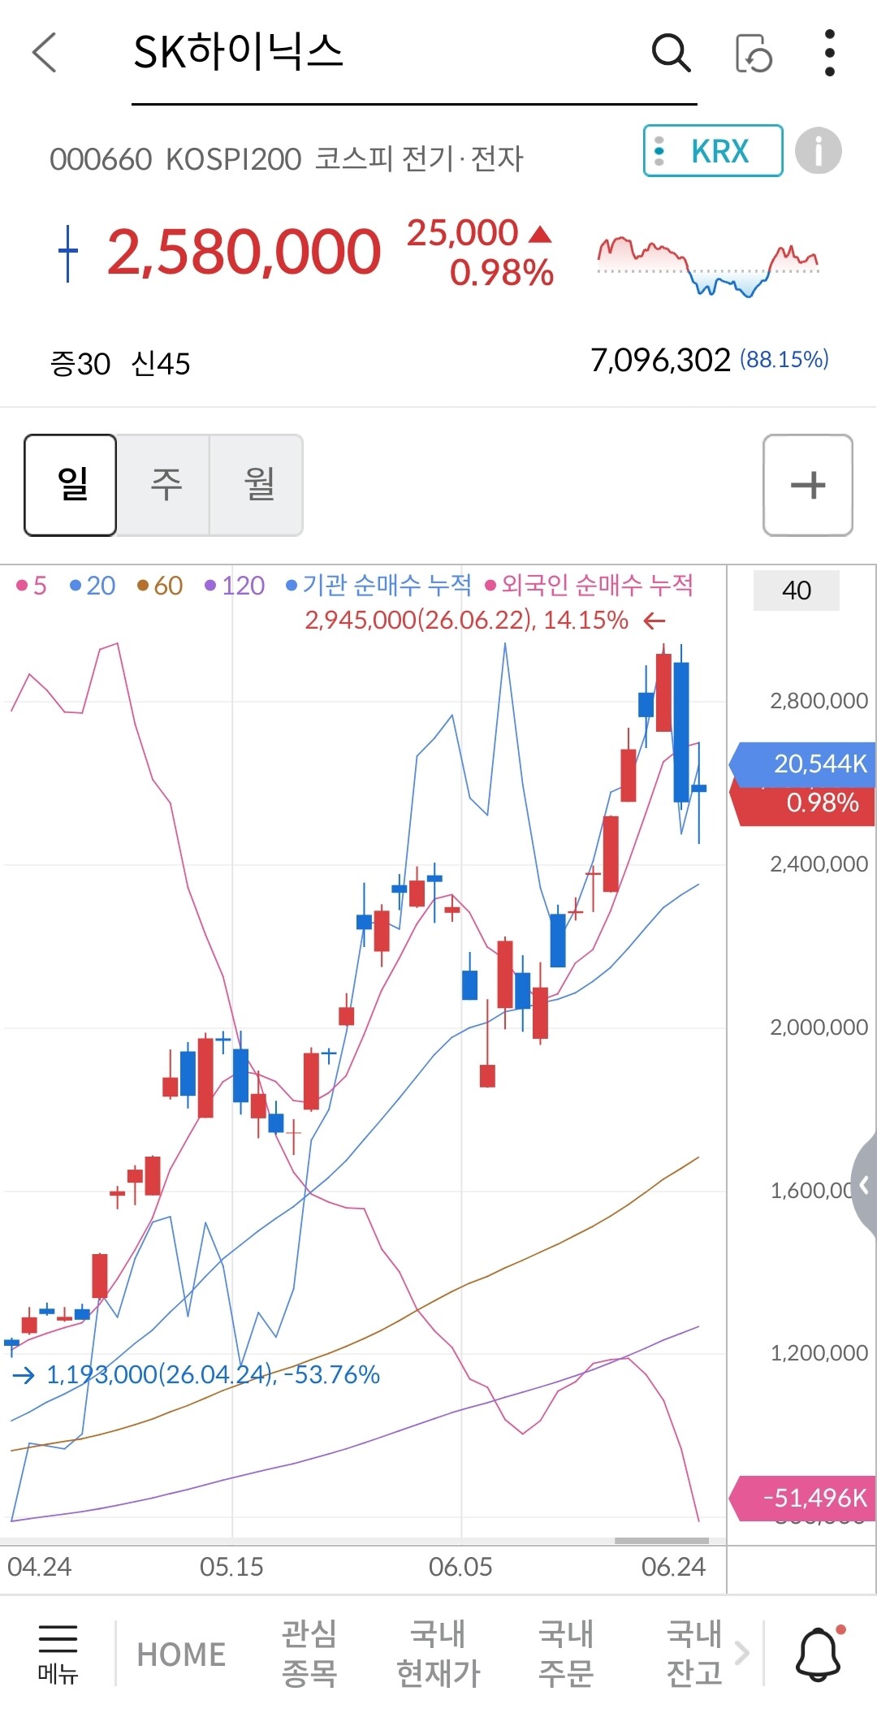Open the KRX exchange selector
Image resolution: width=877 pixels, height=1713 pixels.
coord(713,151)
